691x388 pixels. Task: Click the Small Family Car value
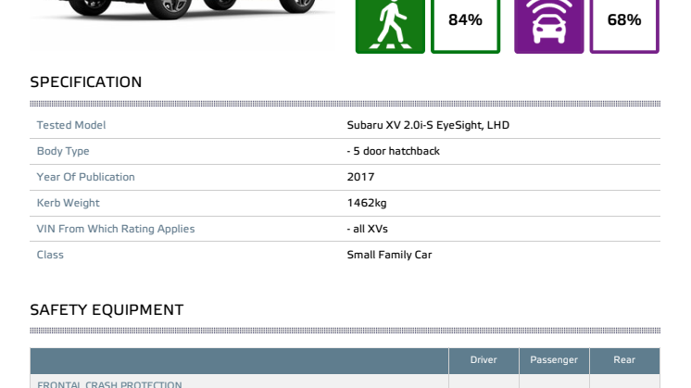pos(389,255)
